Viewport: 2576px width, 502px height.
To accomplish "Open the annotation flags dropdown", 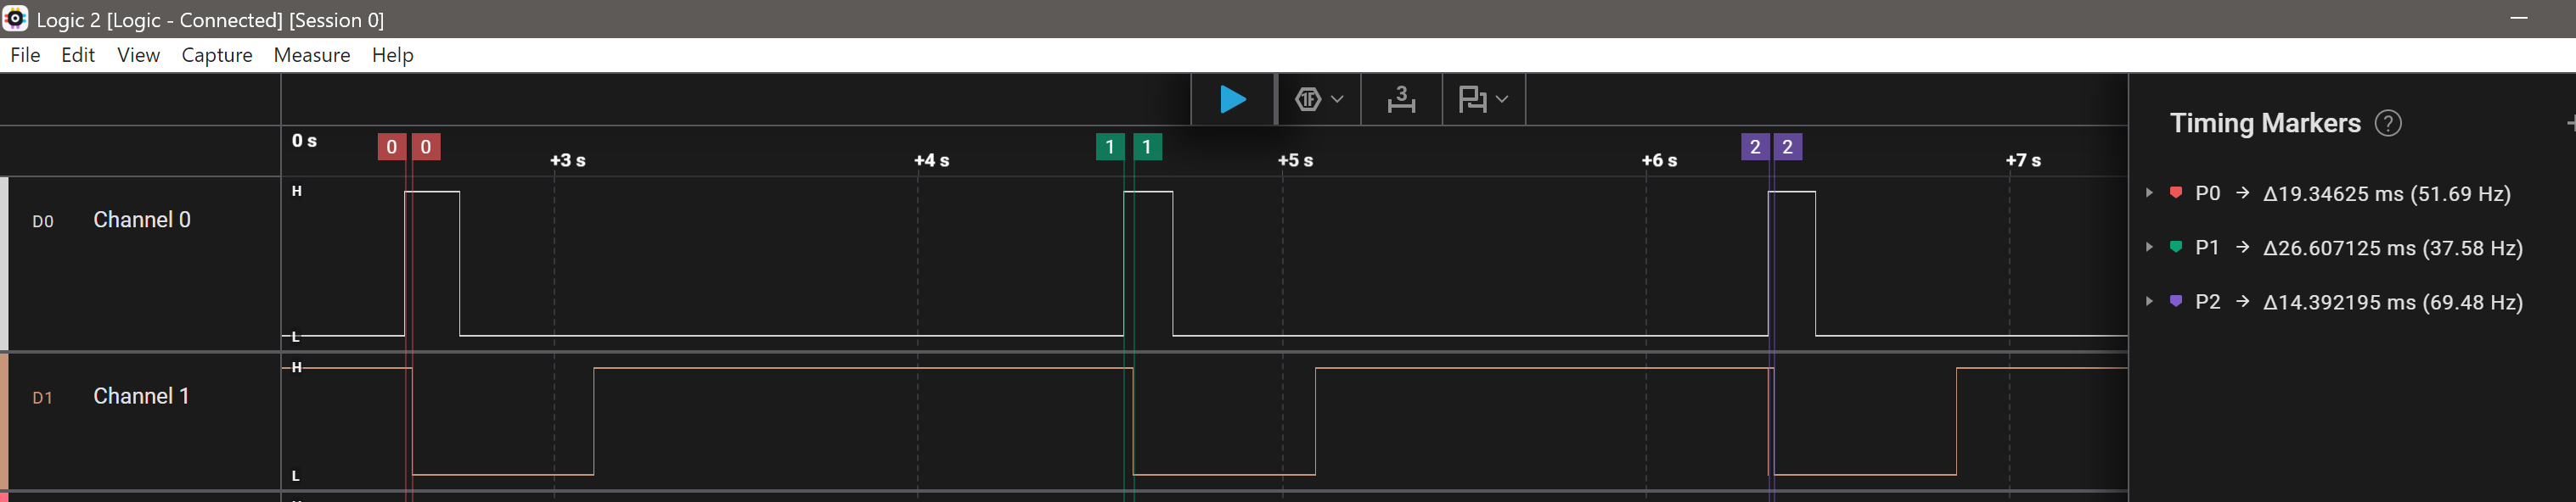I will 1483,100.
